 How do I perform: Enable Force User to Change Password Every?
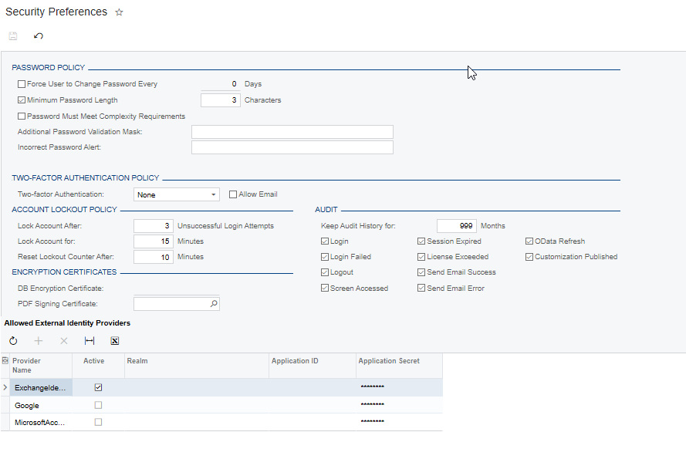(21, 83)
